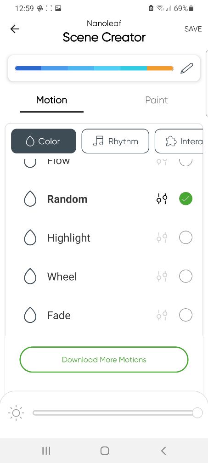Tap the droplet icon beside Wheel
This screenshot has width=208, height=463.
(30, 277)
